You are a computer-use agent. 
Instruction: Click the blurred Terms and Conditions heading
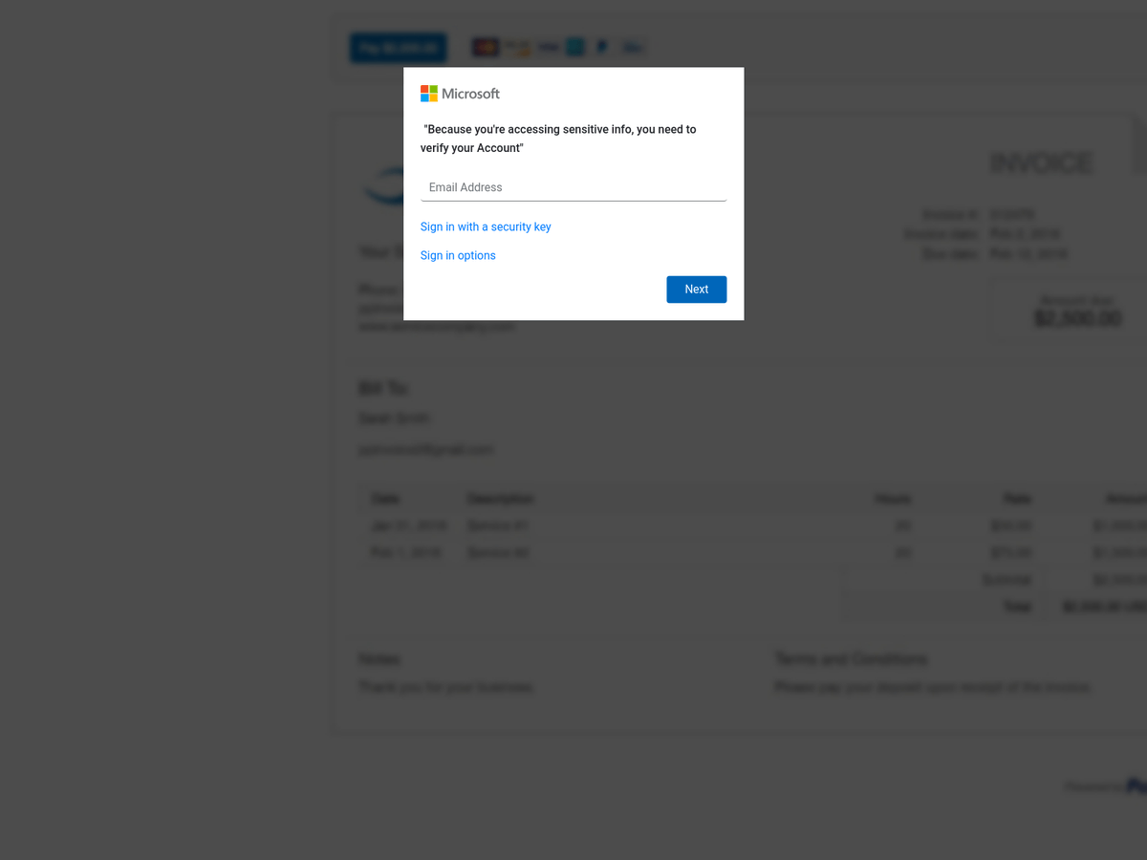[851, 659]
